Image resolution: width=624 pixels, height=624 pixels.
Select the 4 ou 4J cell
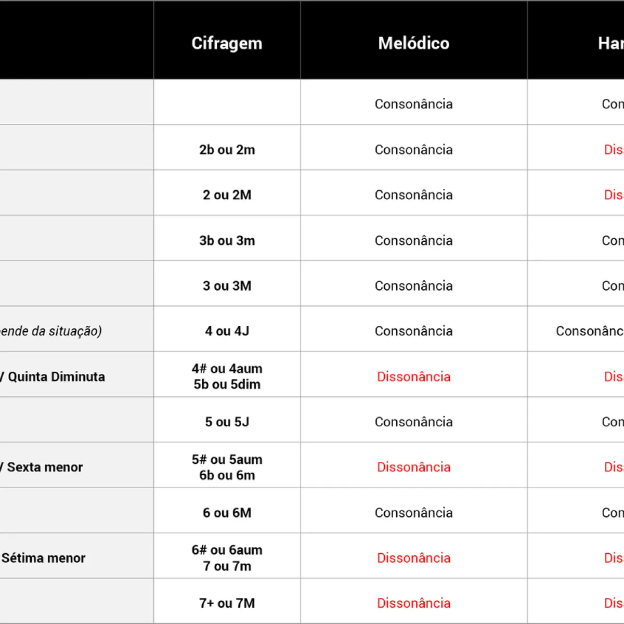[x=227, y=331]
